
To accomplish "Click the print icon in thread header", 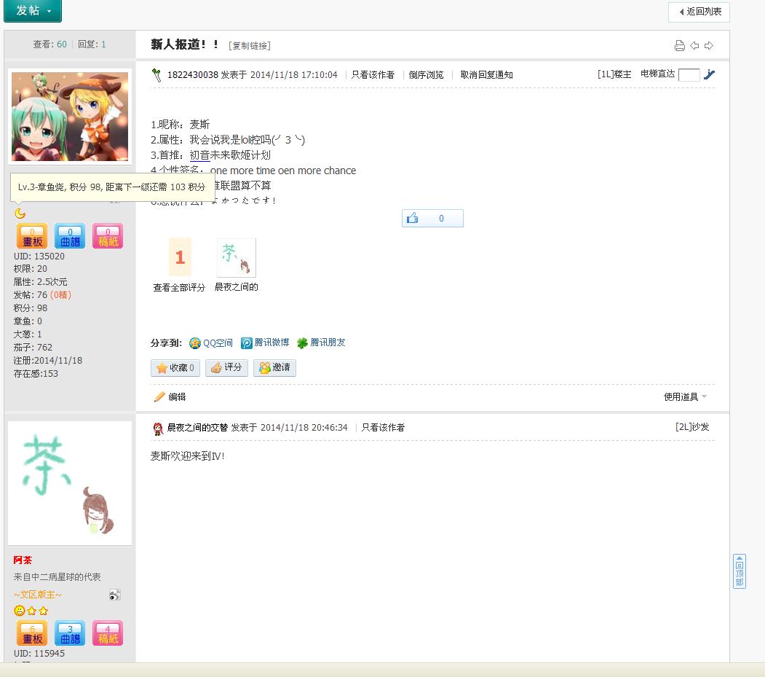I will [x=679, y=46].
